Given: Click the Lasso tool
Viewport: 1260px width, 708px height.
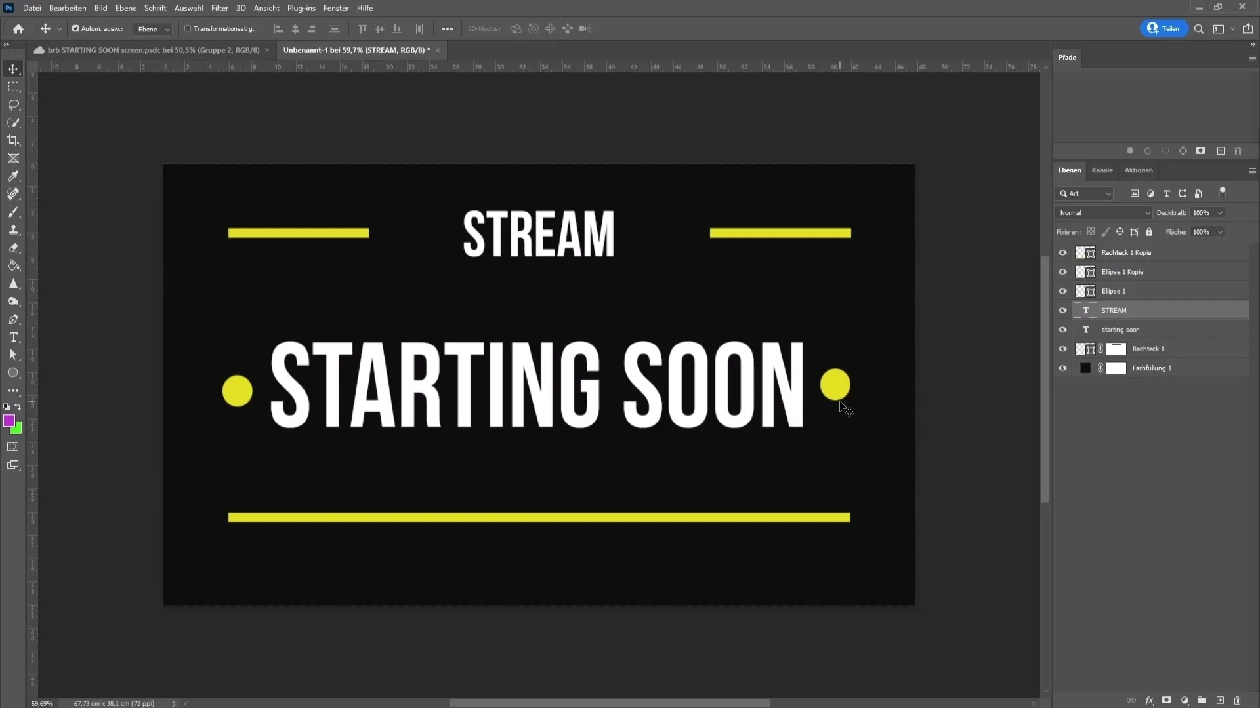Looking at the screenshot, I should [13, 104].
